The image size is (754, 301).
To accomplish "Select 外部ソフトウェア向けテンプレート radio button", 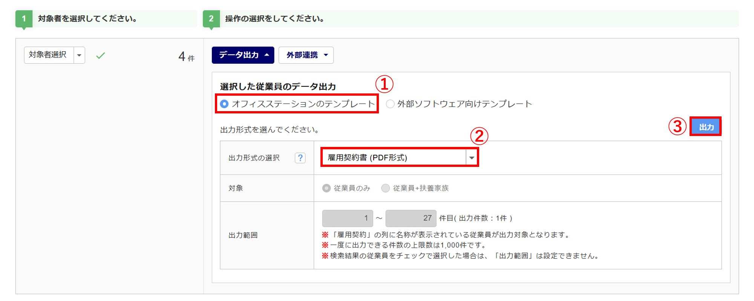I will 390,104.
